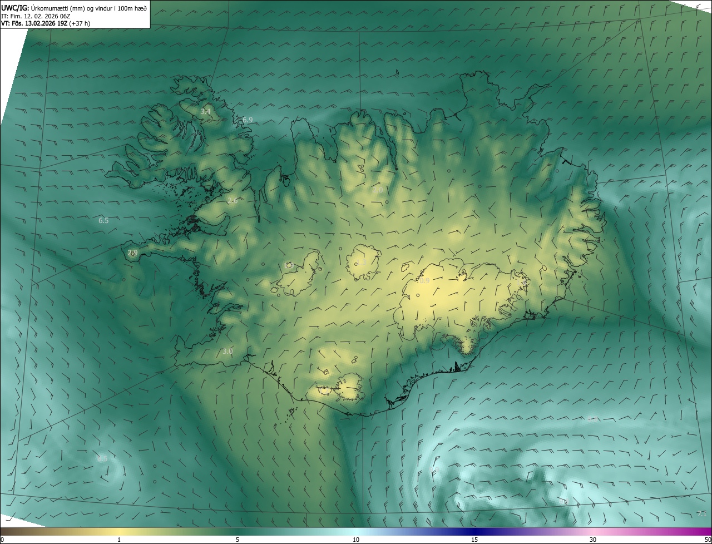
Task: Pick the pale yellow segment of the color scale
Action: pyautogui.click(x=120, y=531)
